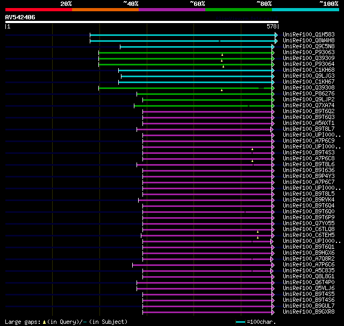Select the UniRef100_Q7XA74 label
Image resolution: width=344 pixels, height=326 pixels.
[309, 106]
